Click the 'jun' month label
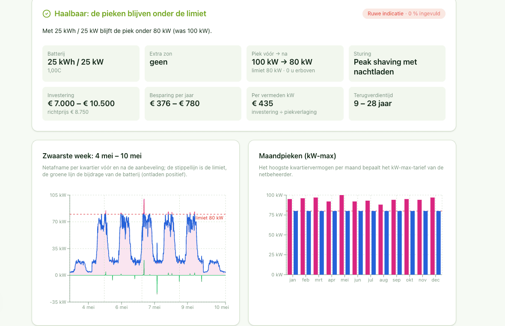 click(x=357, y=280)
